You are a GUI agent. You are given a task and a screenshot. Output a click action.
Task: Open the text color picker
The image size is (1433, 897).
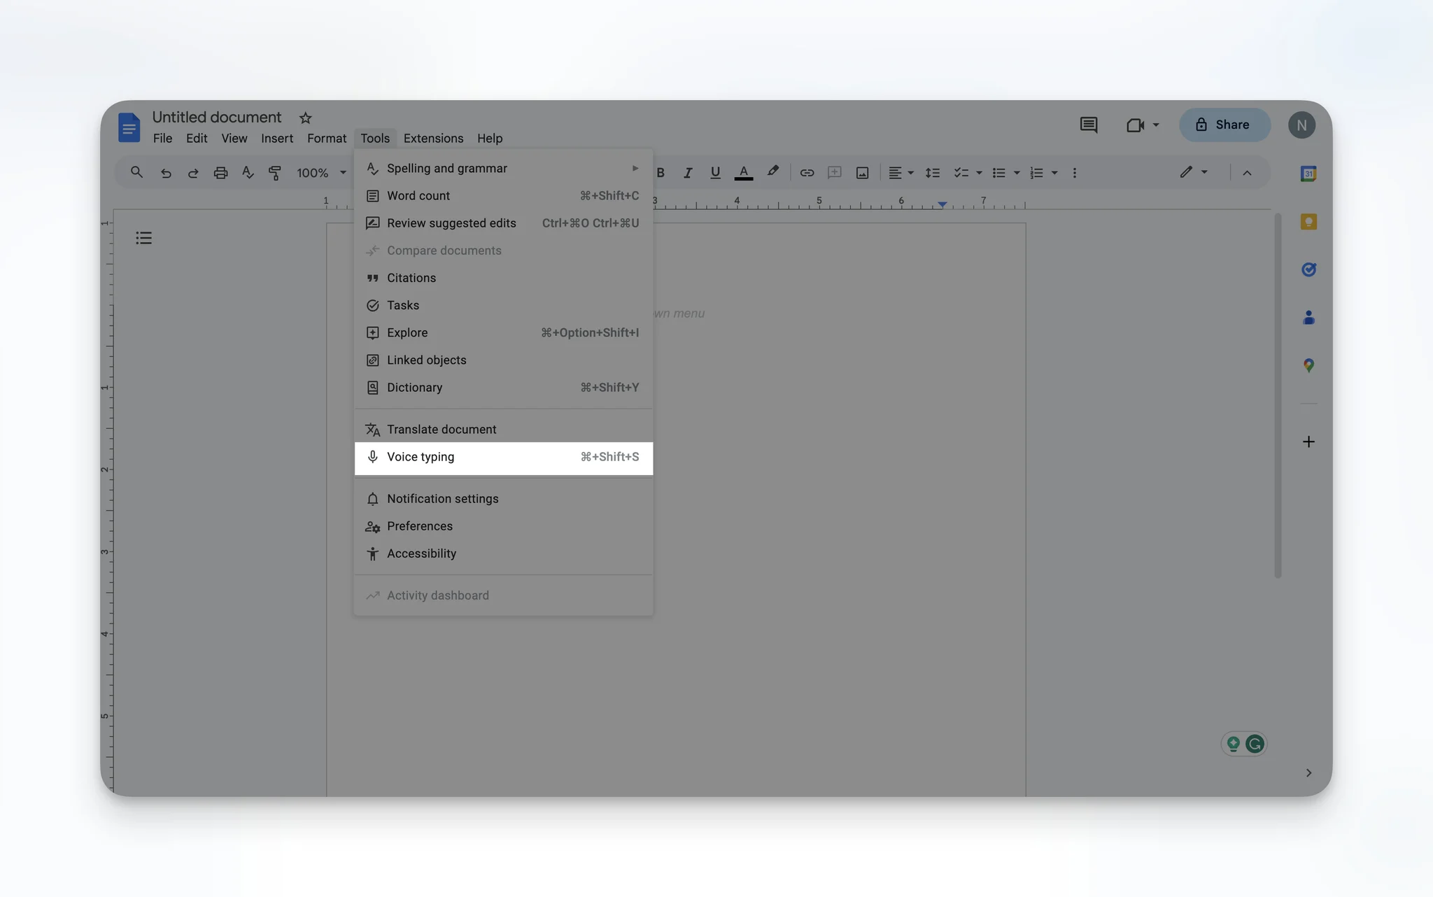click(x=744, y=173)
